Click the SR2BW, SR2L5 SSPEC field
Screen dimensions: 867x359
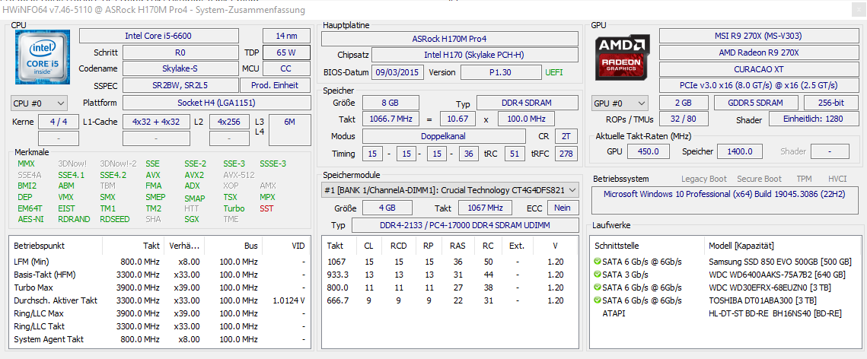181,86
